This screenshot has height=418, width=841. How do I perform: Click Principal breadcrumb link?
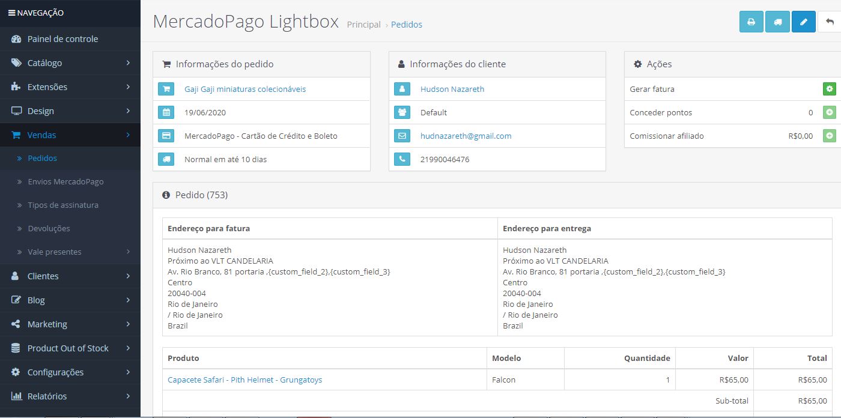[364, 25]
